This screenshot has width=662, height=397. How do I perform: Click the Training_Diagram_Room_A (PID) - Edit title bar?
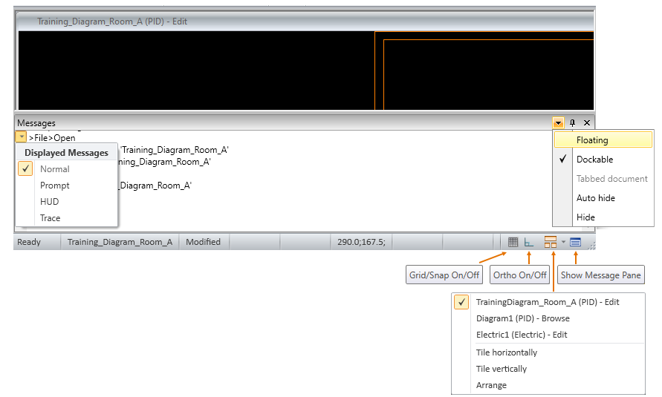pos(111,22)
